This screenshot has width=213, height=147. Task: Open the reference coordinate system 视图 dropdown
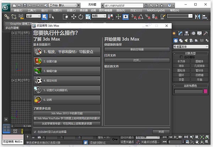pos(99,16)
